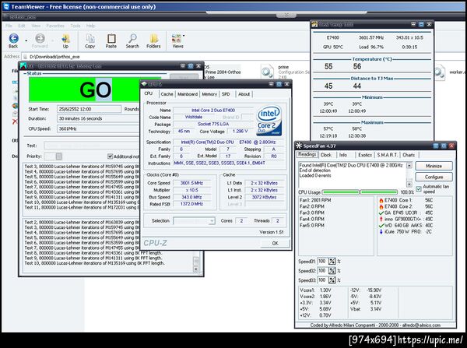467x348 pixels.
Task: Click blue down arrow beside iCute 750W PRO
Action: coord(381,231)
